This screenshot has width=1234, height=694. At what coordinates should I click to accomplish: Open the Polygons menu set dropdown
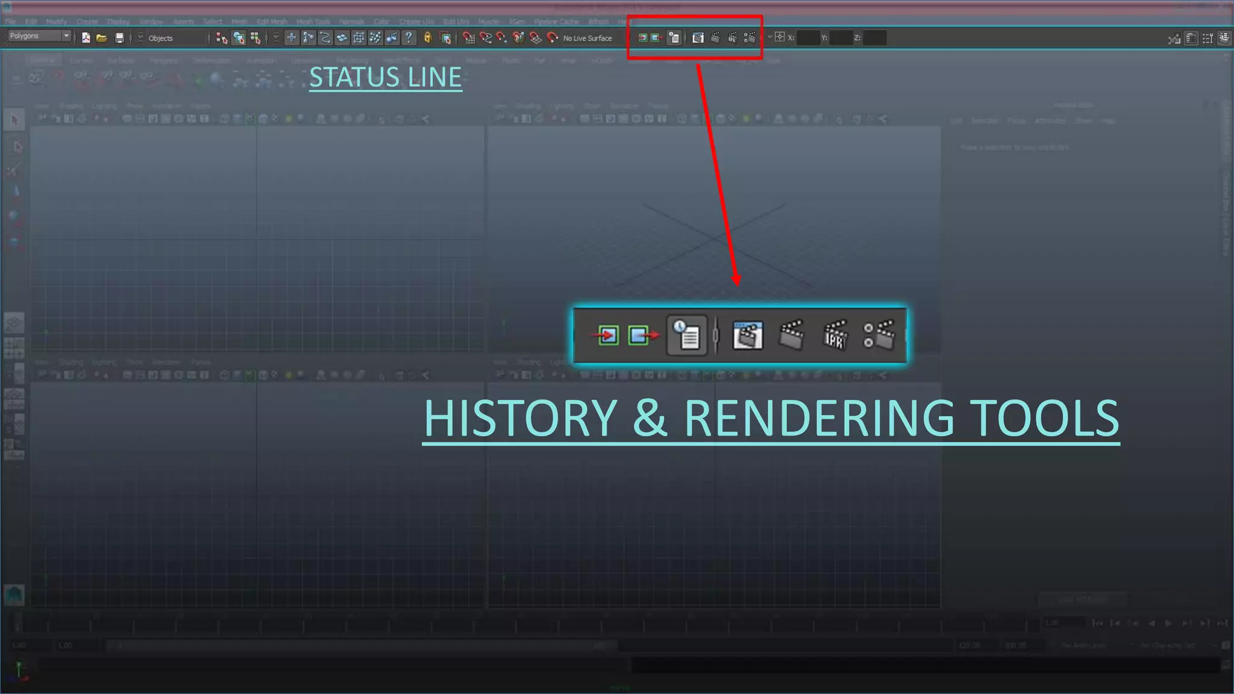coord(39,36)
